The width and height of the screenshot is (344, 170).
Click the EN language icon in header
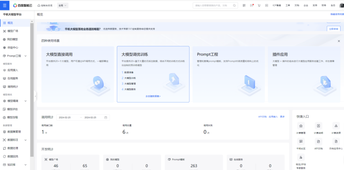click(267, 5)
